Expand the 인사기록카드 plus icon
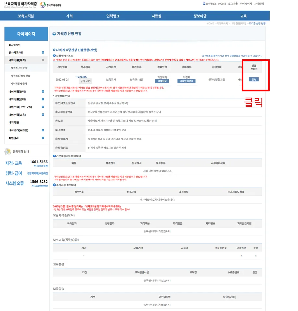This screenshot has height=311, width=298. click(43, 53)
